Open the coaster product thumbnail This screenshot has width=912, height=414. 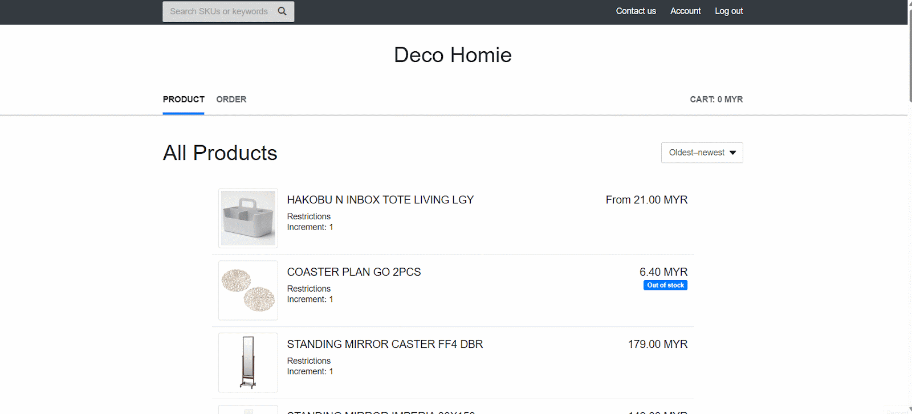[x=248, y=290]
